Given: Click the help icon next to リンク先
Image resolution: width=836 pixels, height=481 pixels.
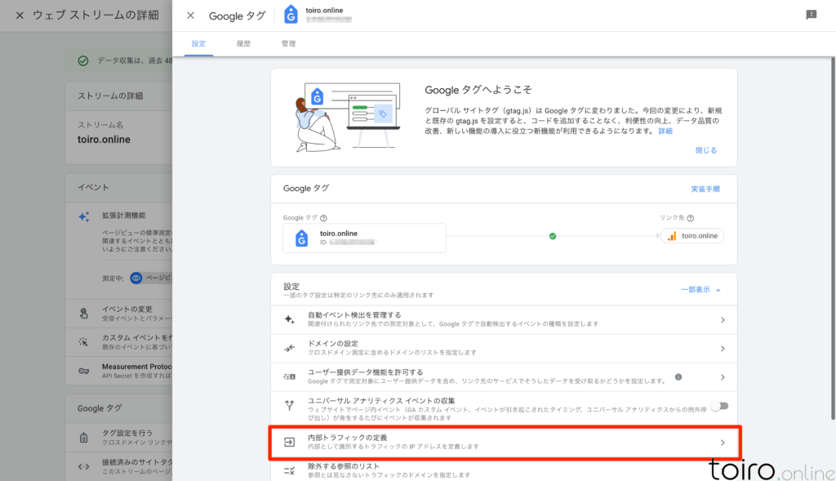Looking at the screenshot, I should [x=691, y=218].
